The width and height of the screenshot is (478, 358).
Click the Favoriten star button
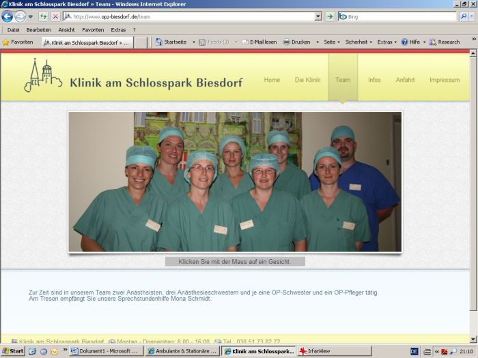18,42
